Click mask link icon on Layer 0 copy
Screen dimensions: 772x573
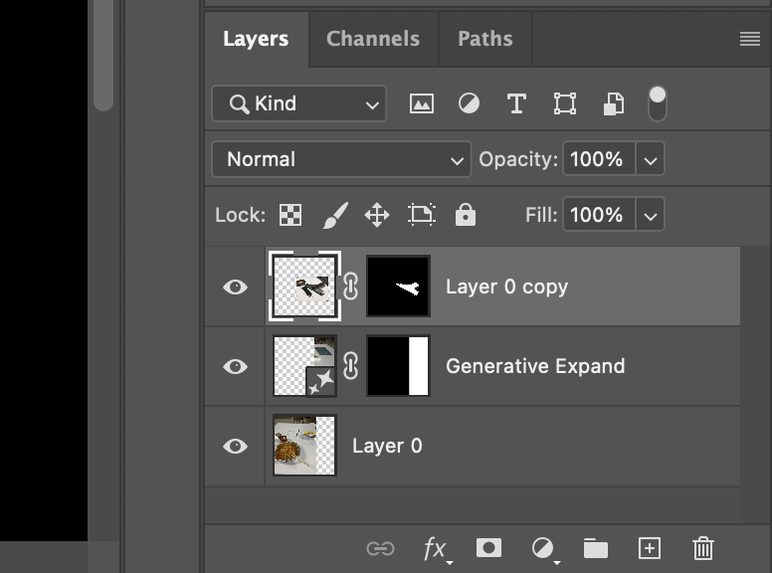point(350,286)
